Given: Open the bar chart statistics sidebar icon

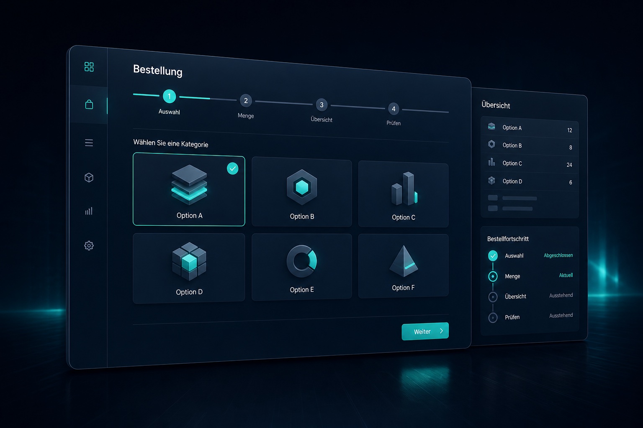Looking at the screenshot, I should [x=89, y=211].
